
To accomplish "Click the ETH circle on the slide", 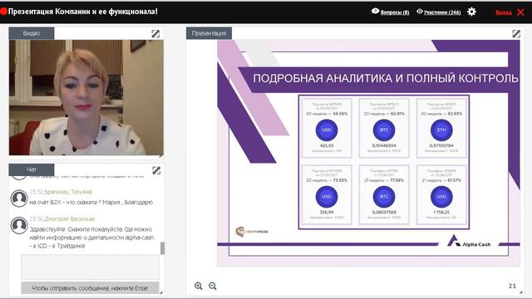I will (441, 130).
